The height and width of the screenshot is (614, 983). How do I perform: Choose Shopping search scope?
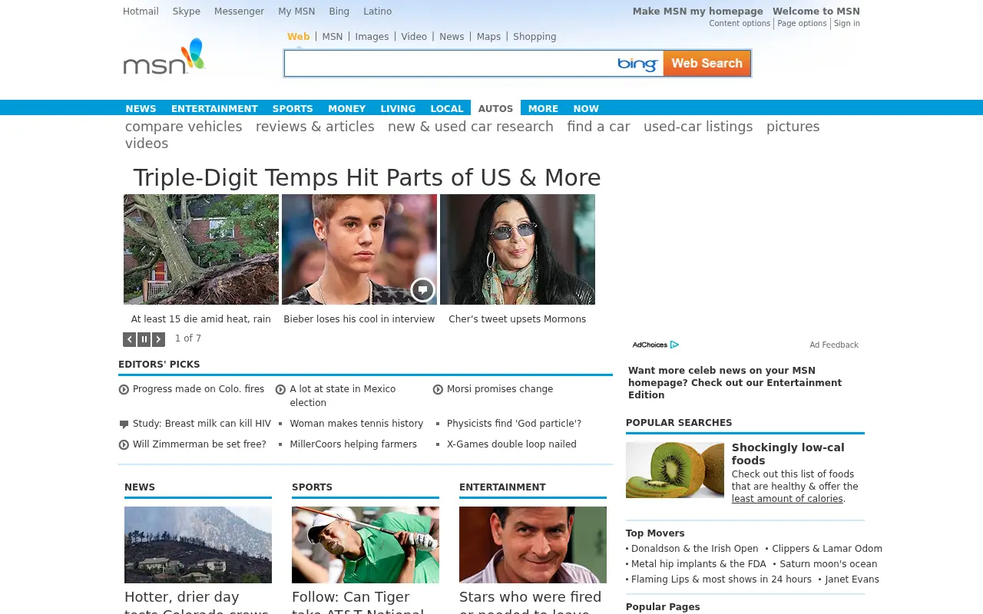click(535, 37)
